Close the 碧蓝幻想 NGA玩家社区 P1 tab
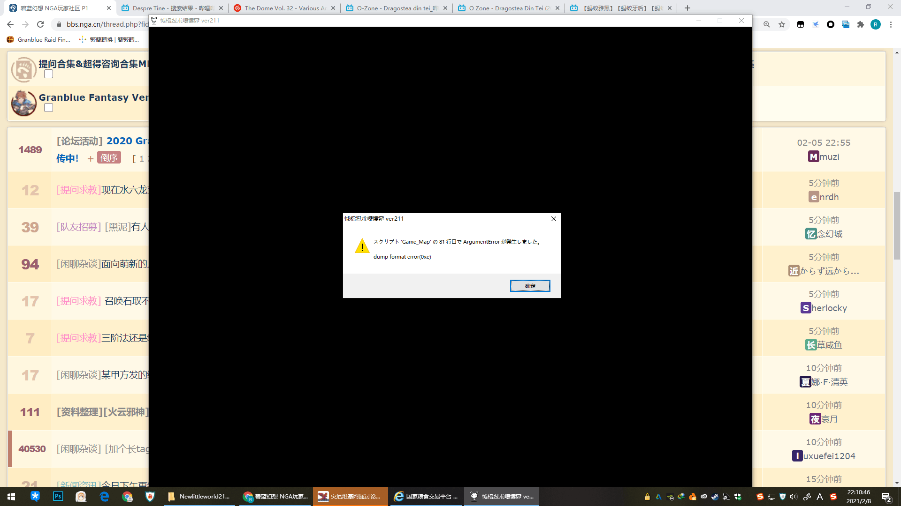This screenshot has width=901, height=506. click(x=109, y=8)
